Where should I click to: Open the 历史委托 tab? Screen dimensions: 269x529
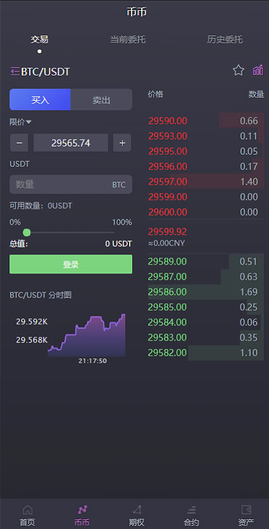[x=225, y=39]
